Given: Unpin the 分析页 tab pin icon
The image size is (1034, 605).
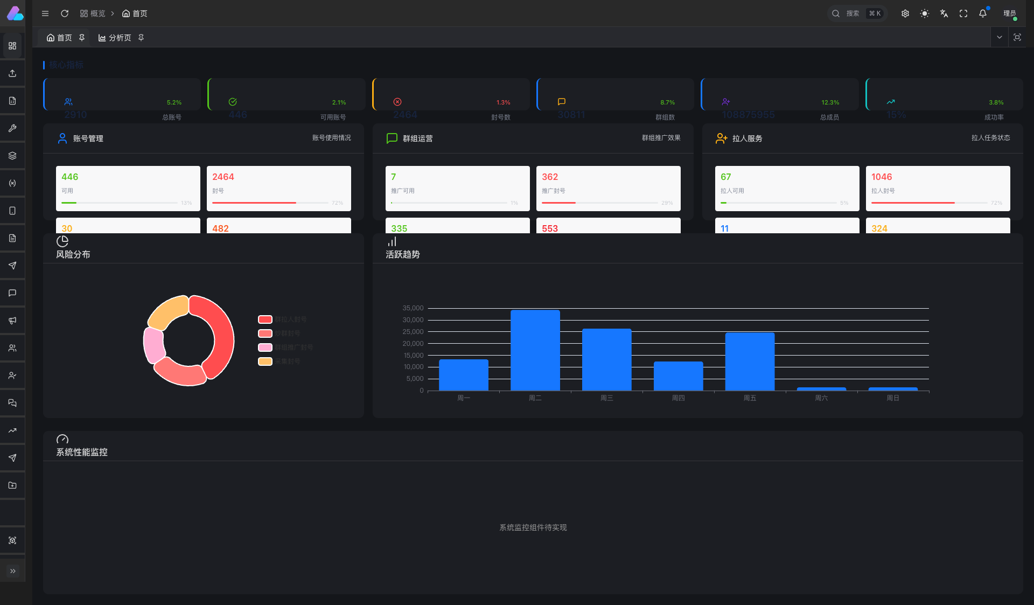Looking at the screenshot, I should pyautogui.click(x=141, y=38).
